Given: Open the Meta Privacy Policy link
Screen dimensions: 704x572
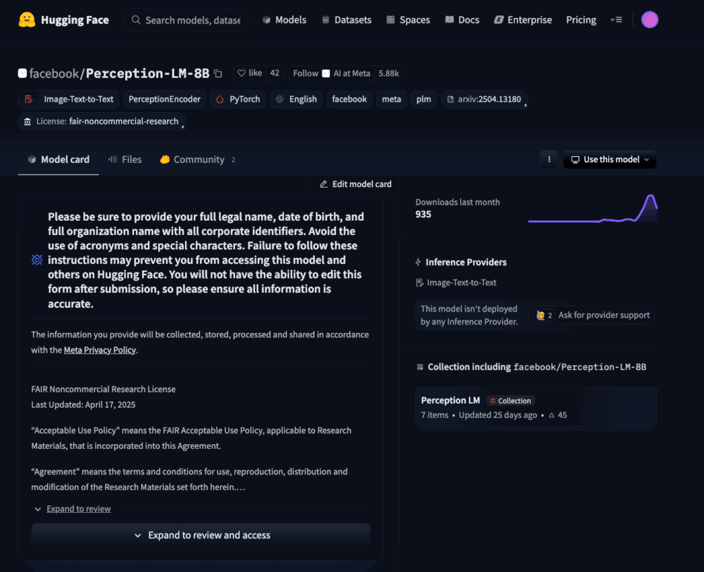Looking at the screenshot, I should tap(100, 350).
